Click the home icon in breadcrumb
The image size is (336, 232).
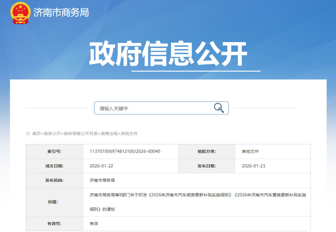tap(28, 134)
